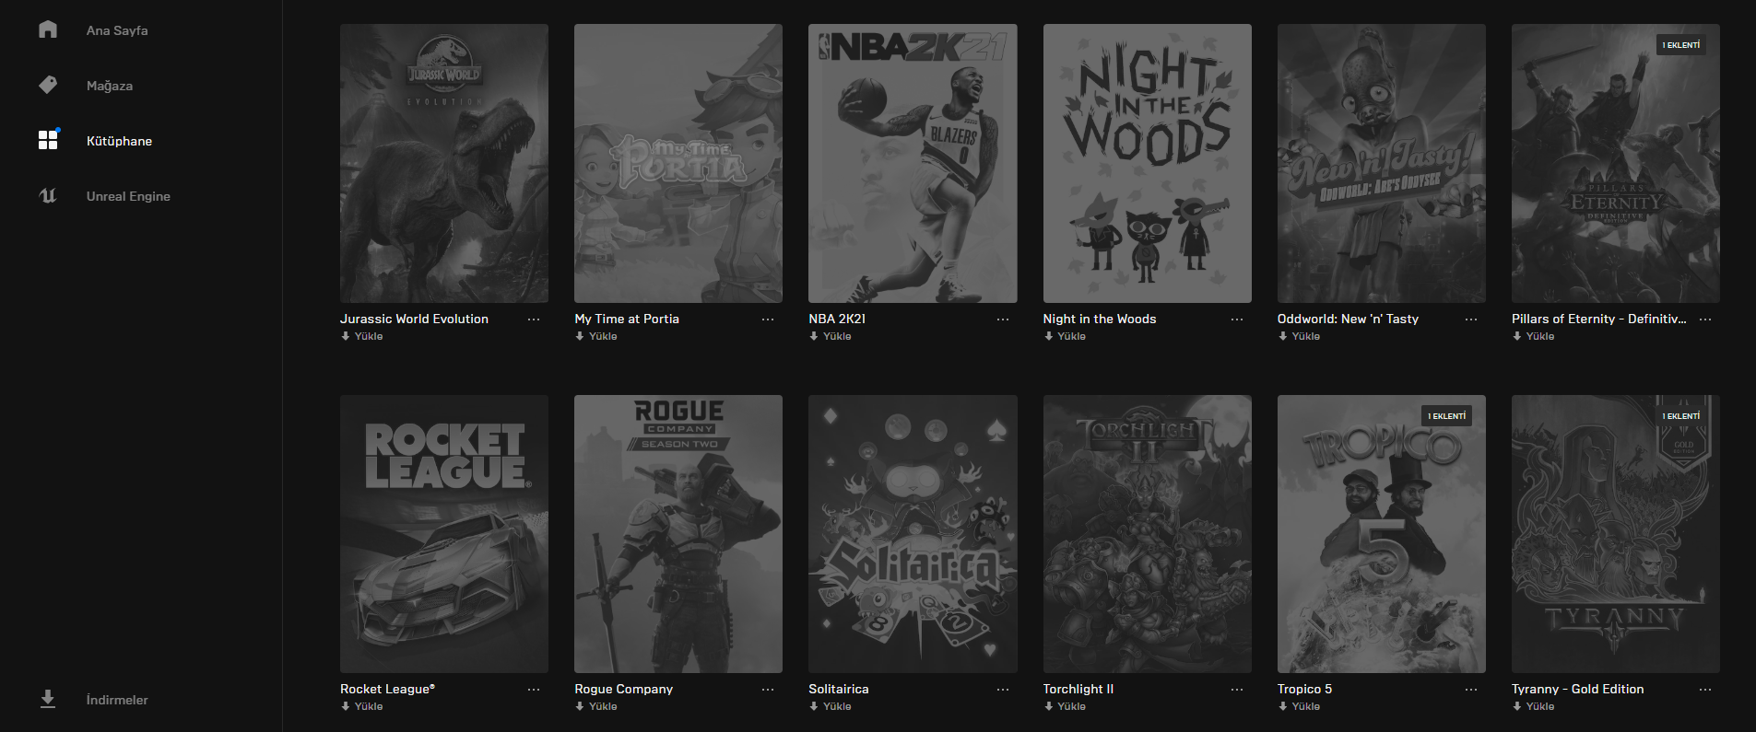Click the Solitairica title text
Image resolution: width=1756 pixels, height=732 pixels.
(839, 689)
